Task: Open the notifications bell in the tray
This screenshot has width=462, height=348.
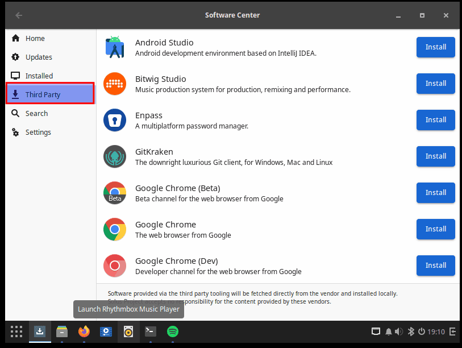Action: click(389, 332)
